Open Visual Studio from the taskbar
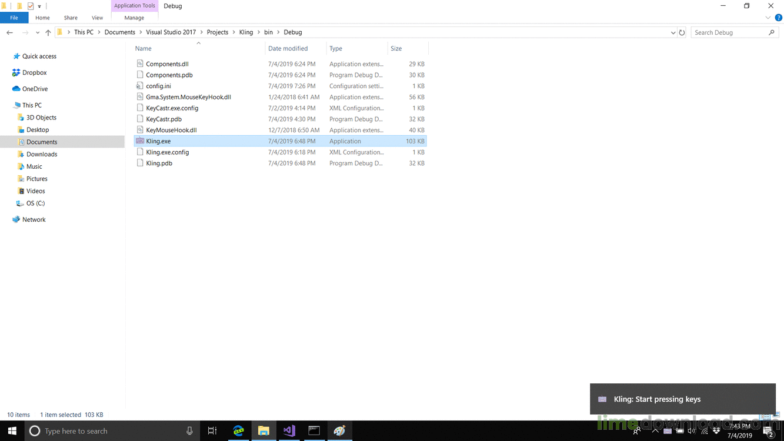The height and width of the screenshot is (441, 784). [x=289, y=431]
